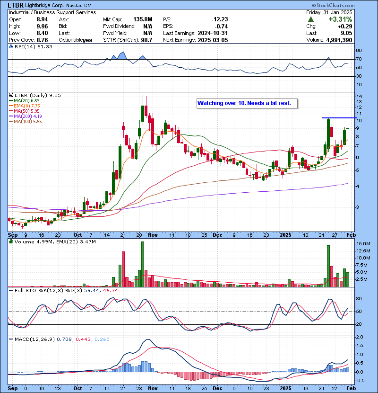
Task: Click the Volume bars legend icon
Action: point(11,241)
